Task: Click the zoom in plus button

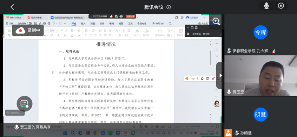Action: pyautogui.click(x=212, y=126)
